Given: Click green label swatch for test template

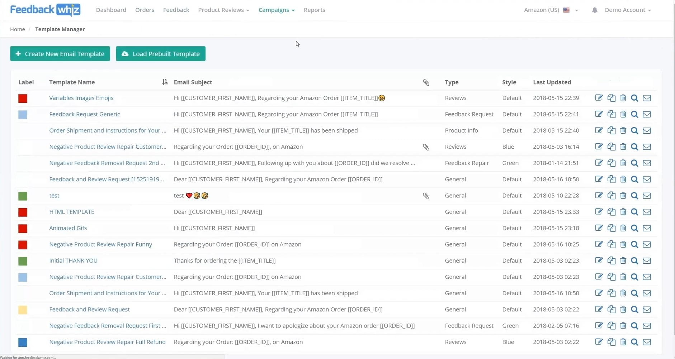Looking at the screenshot, I should pyautogui.click(x=23, y=196).
